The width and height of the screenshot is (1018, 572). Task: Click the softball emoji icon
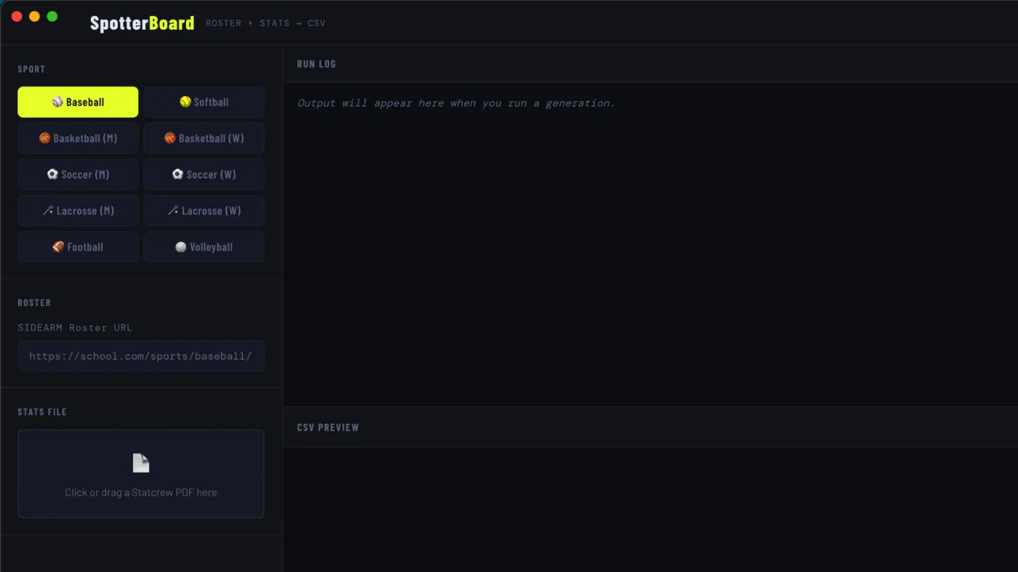point(185,102)
